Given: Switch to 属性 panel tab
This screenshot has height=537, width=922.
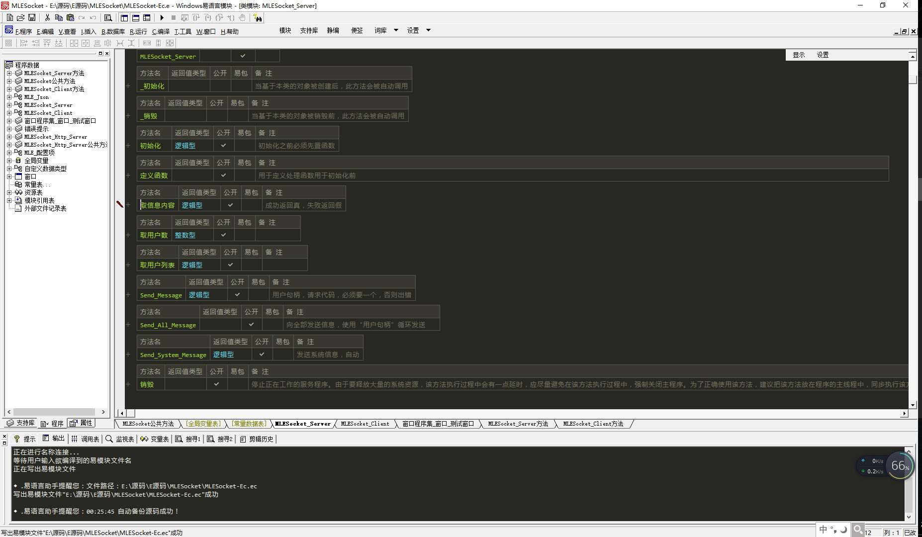Looking at the screenshot, I should (81, 423).
